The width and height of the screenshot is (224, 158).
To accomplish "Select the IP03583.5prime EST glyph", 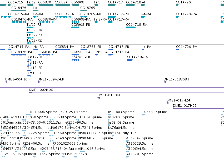I will [x=143, y=115].
